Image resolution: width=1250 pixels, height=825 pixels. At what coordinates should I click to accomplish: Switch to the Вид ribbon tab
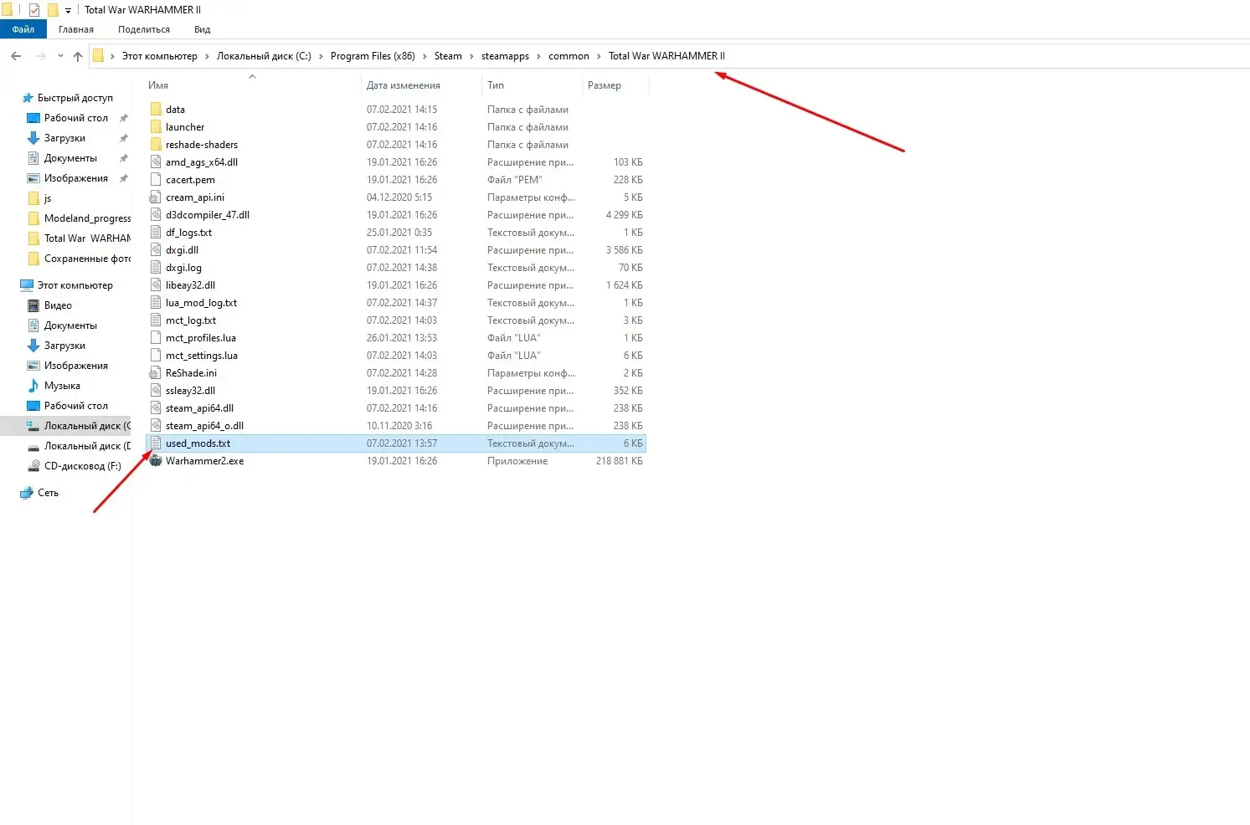[202, 29]
